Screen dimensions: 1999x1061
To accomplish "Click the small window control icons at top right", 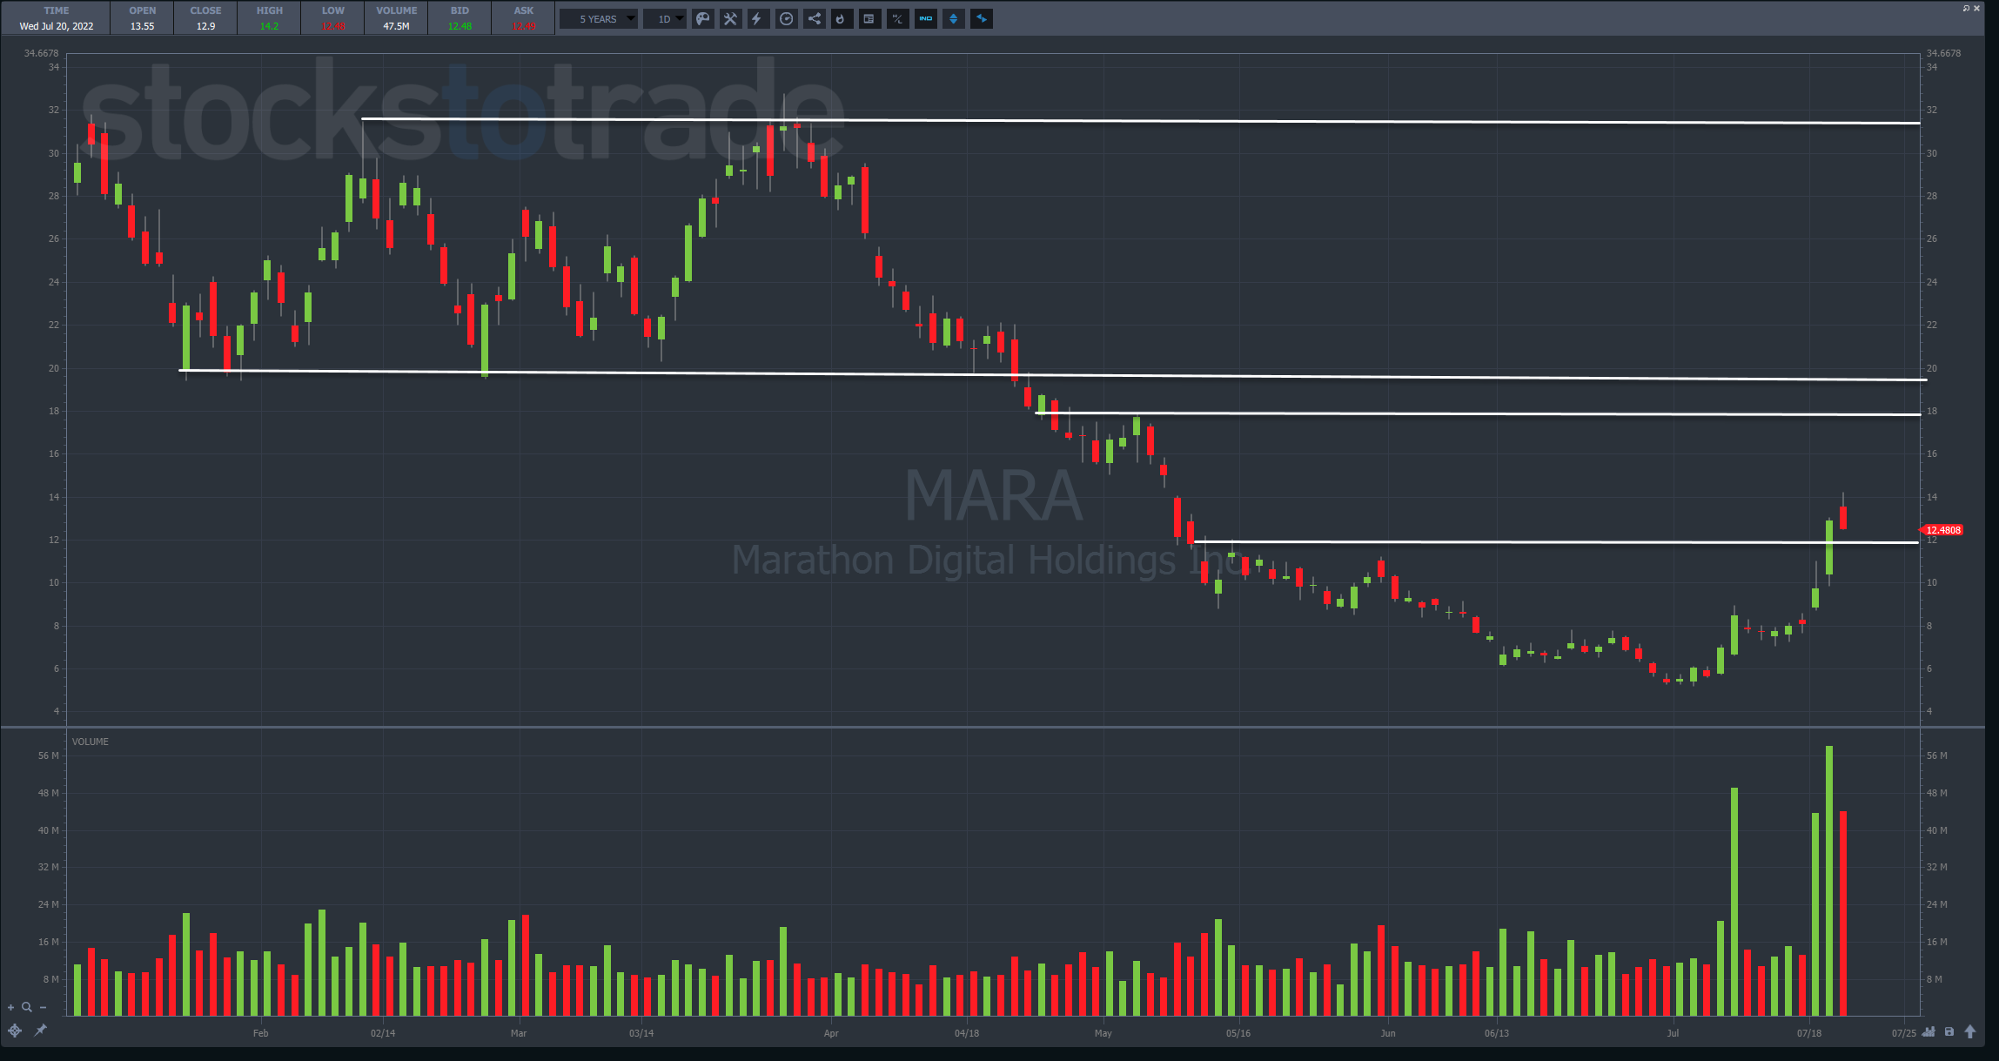I will pyautogui.click(x=1971, y=8).
